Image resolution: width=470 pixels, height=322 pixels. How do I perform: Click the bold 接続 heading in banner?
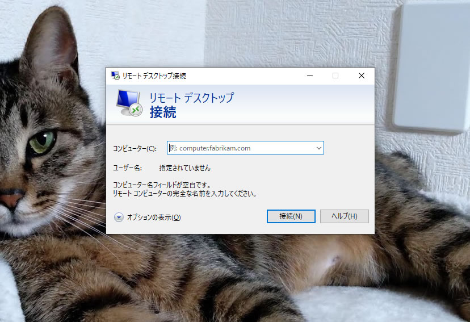click(163, 112)
